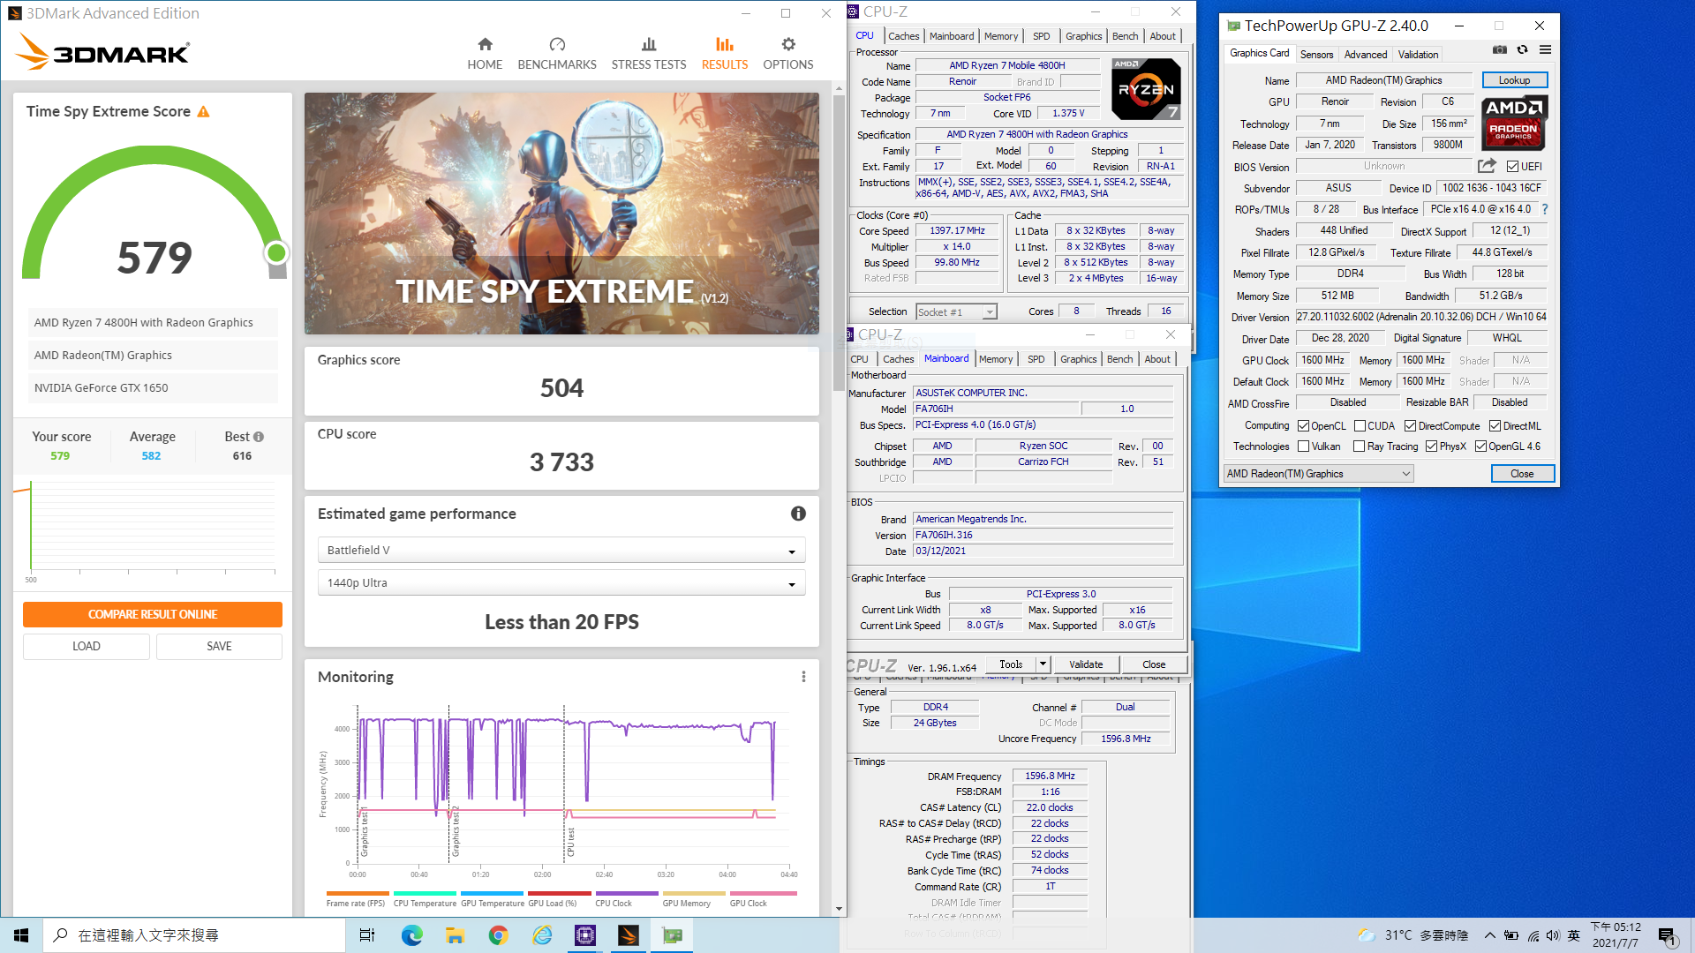Launch Microsoft Edge from taskbar
The image size is (1695, 953).
(x=411, y=935)
